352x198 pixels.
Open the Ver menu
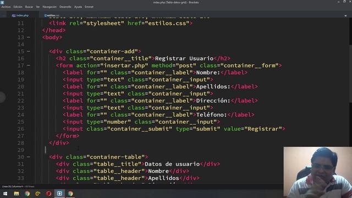[x=38, y=7]
